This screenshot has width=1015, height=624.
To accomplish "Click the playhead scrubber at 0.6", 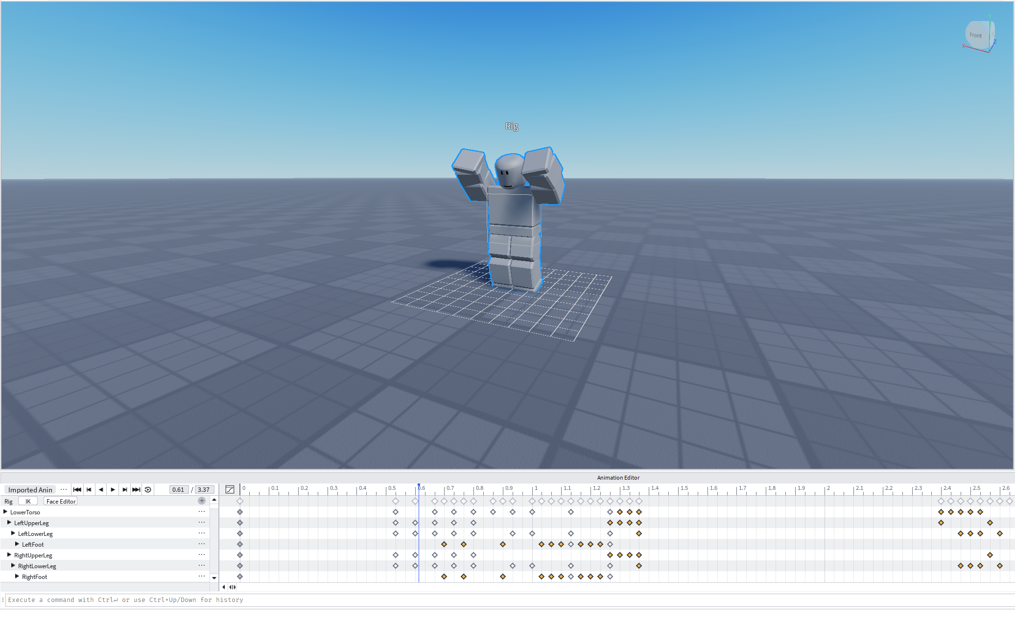I will coord(419,486).
